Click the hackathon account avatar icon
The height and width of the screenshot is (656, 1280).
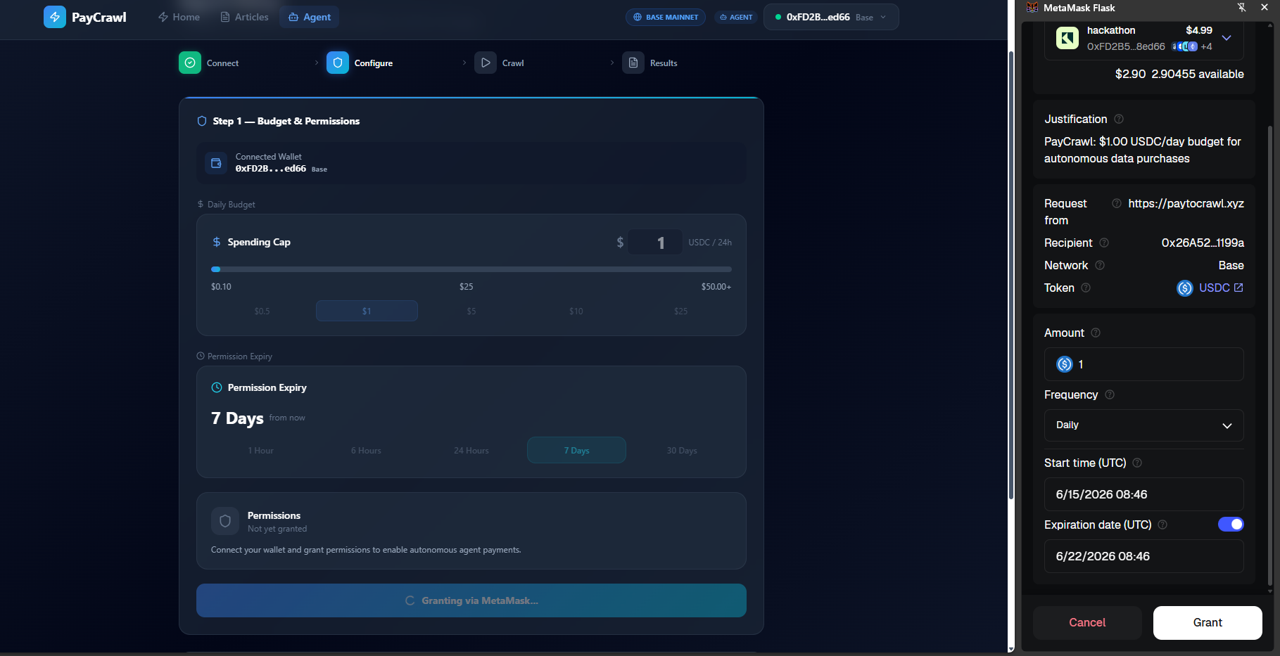click(1067, 38)
